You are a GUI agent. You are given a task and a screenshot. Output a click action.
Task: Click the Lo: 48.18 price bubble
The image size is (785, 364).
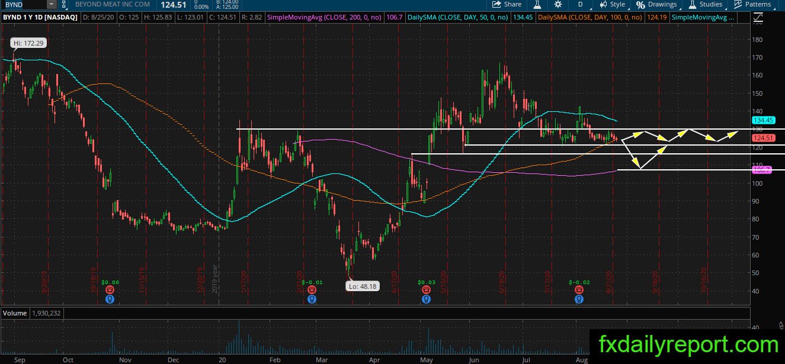coord(363,286)
